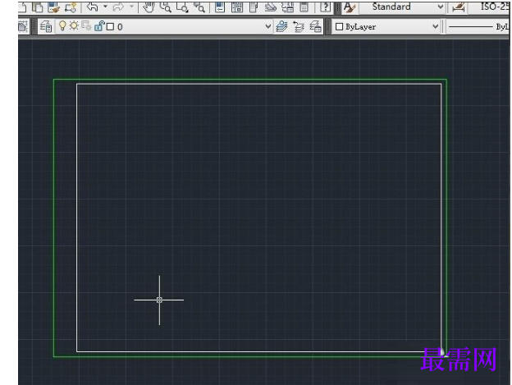The image size is (512, 385).
Task: Open the Tool Palettes window icon
Action: [x=254, y=7]
